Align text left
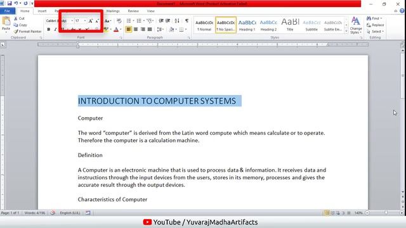This screenshot has width=406, height=228. click(x=129, y=30)
